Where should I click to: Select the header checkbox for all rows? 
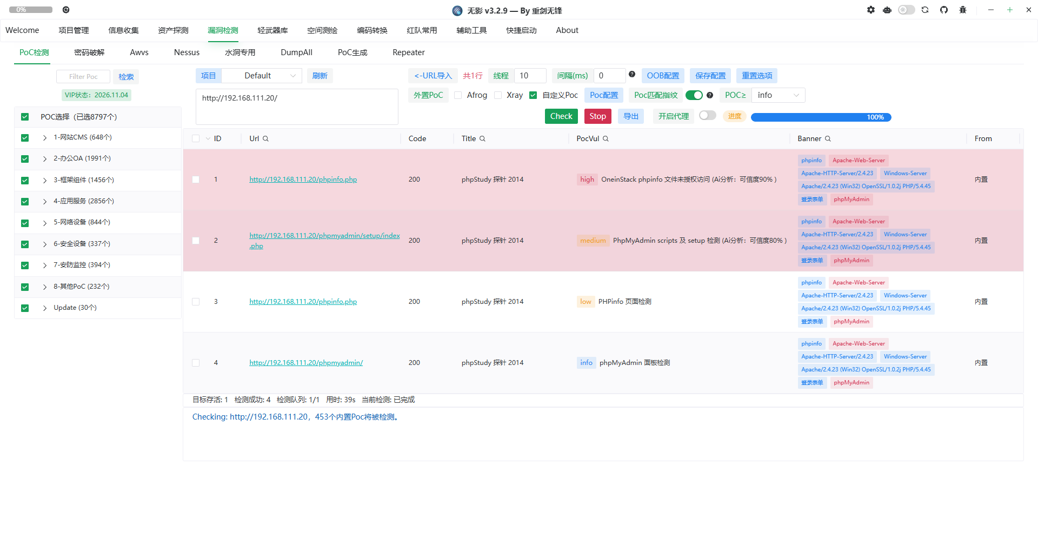click(196, 139)
